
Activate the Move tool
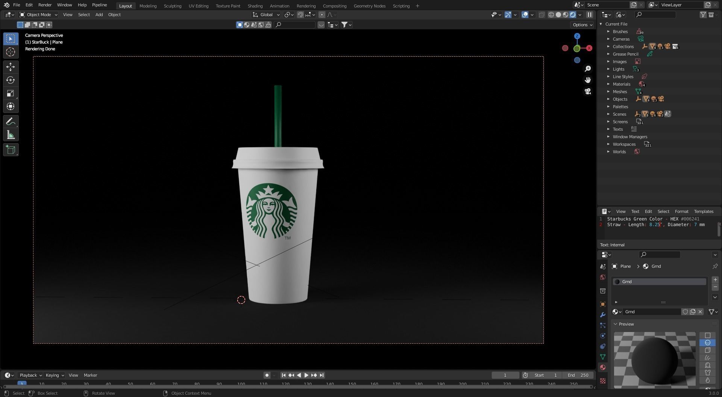(x=11, y=67)
